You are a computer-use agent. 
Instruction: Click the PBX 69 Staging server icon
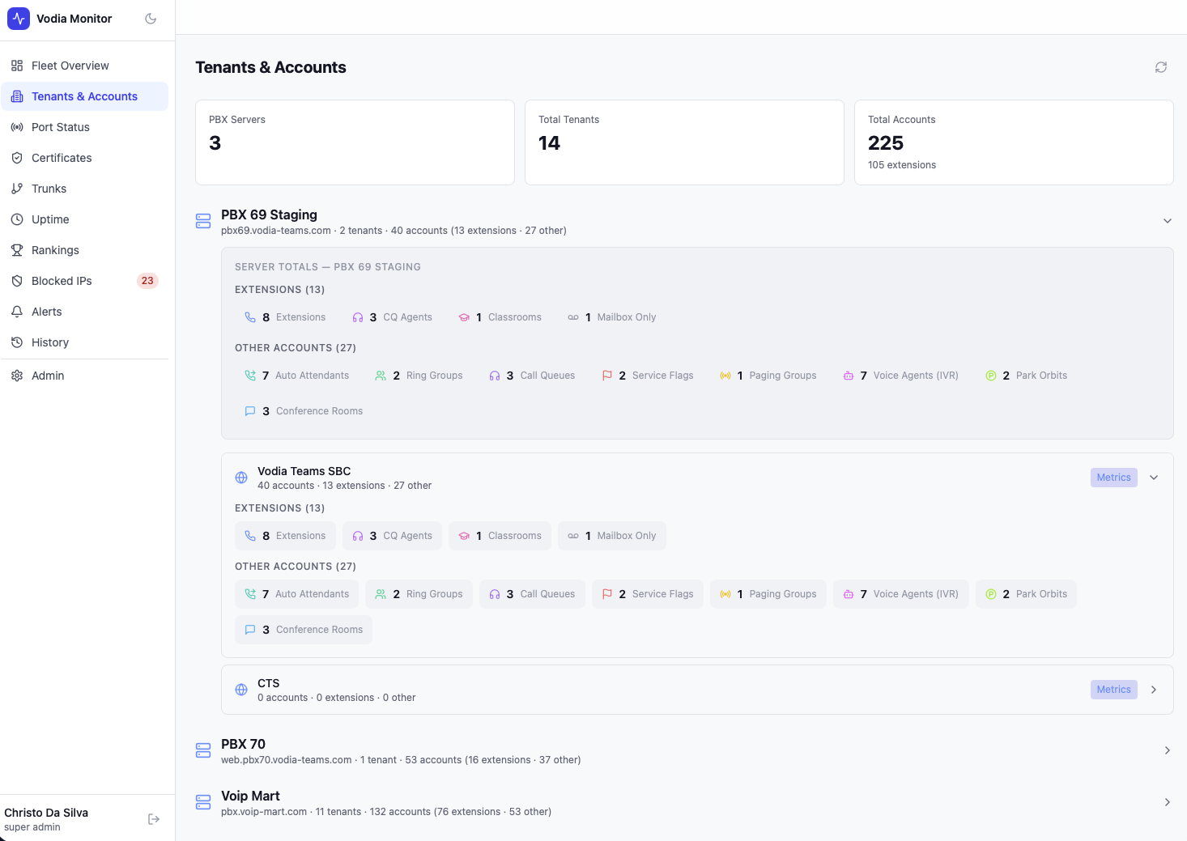pos(203,221)
